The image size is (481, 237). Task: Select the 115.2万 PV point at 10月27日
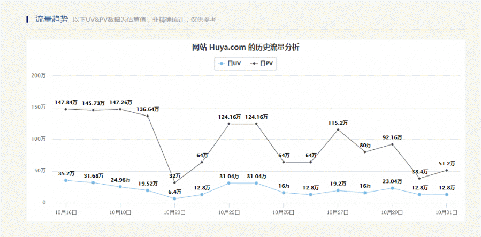(338, 129)
